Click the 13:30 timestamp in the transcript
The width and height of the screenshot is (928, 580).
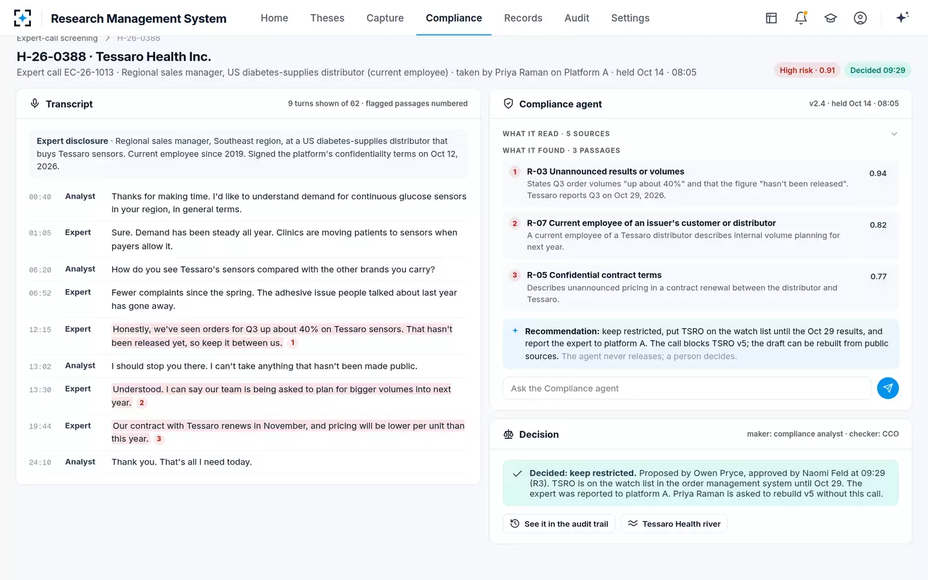point(40,390)
